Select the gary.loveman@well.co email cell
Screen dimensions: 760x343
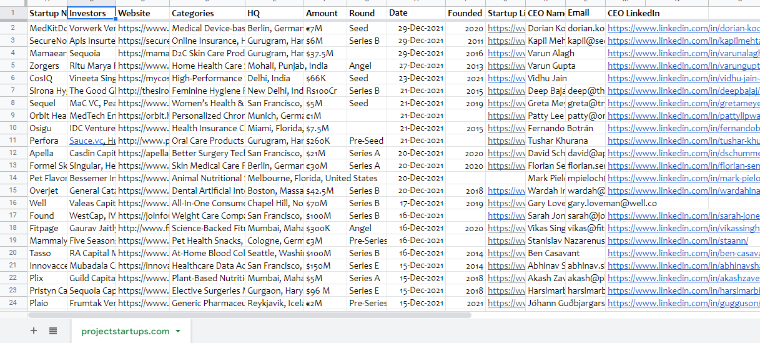pyautogui.click(x=585, y=203)
